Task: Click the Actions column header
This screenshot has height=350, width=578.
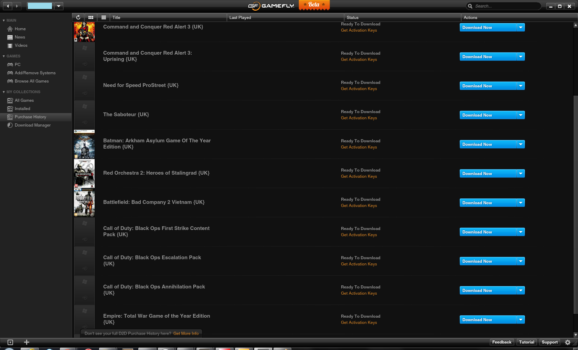Action: (519, 18)
